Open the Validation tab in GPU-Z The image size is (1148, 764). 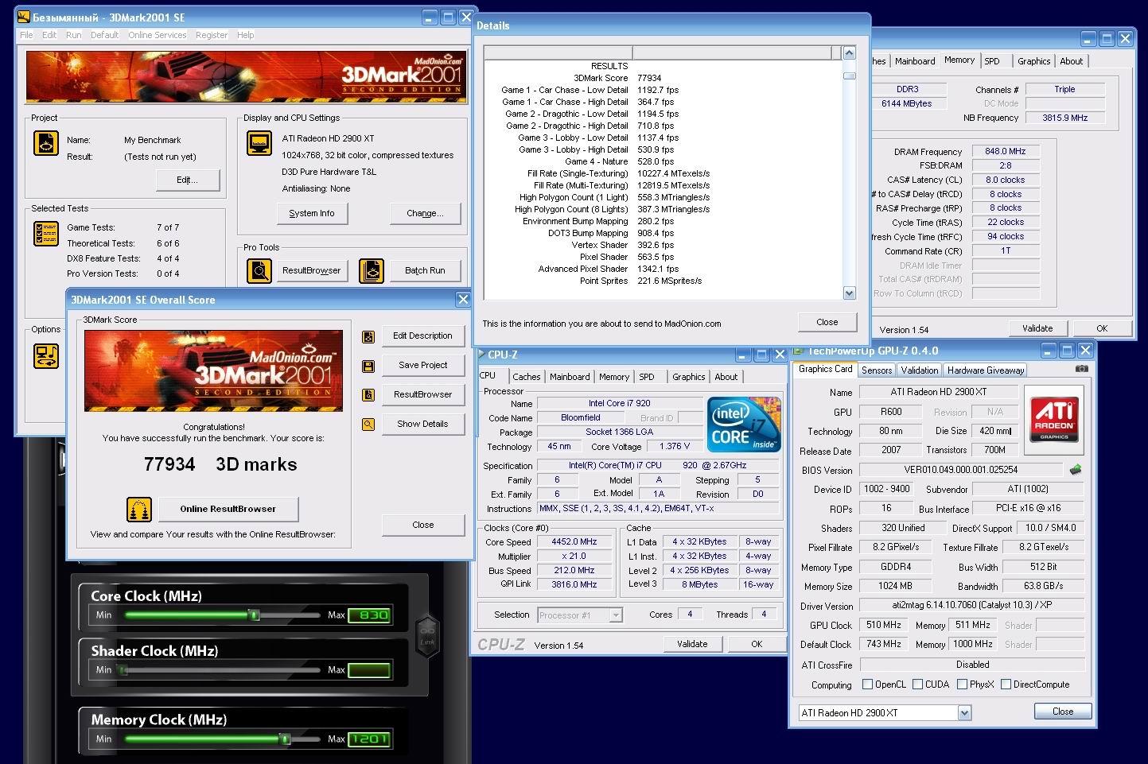(x=920, y=370)
